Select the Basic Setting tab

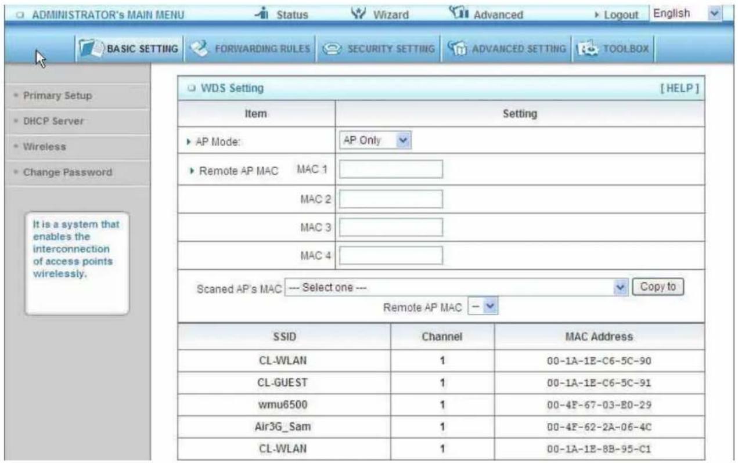(x=129, y=48)
